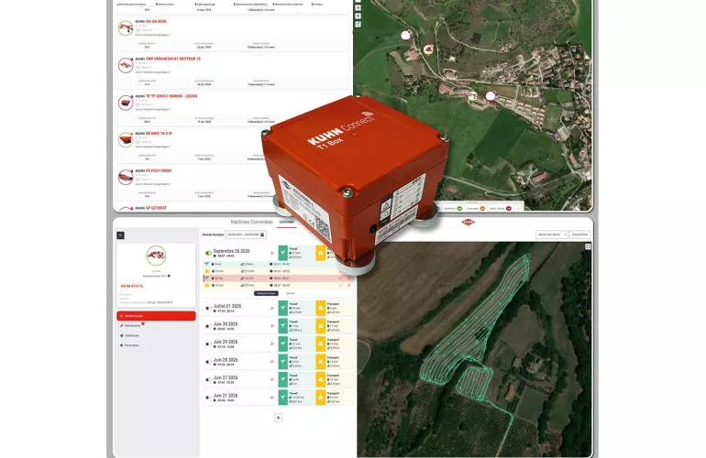Enable the Juin 30 2026 toggle
The image size is (706, 458).
click(208, 326)
